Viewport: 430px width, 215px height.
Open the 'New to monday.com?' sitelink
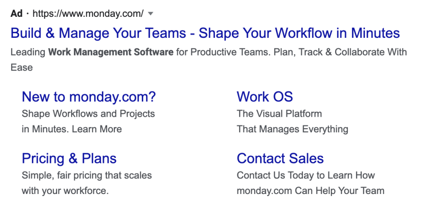tap(89, 97)
